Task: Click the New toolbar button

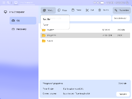Action: (x=48, y=10)
